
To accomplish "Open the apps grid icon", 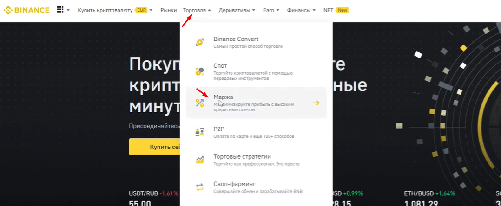I will point(60,10).
